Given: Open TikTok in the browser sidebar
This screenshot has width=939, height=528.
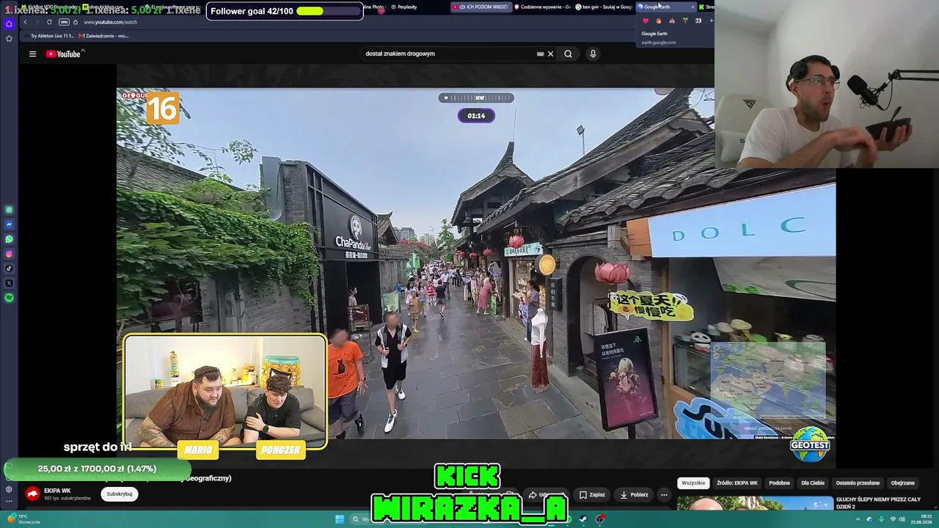Looking at the screenshot, I should tap(9, 268).
